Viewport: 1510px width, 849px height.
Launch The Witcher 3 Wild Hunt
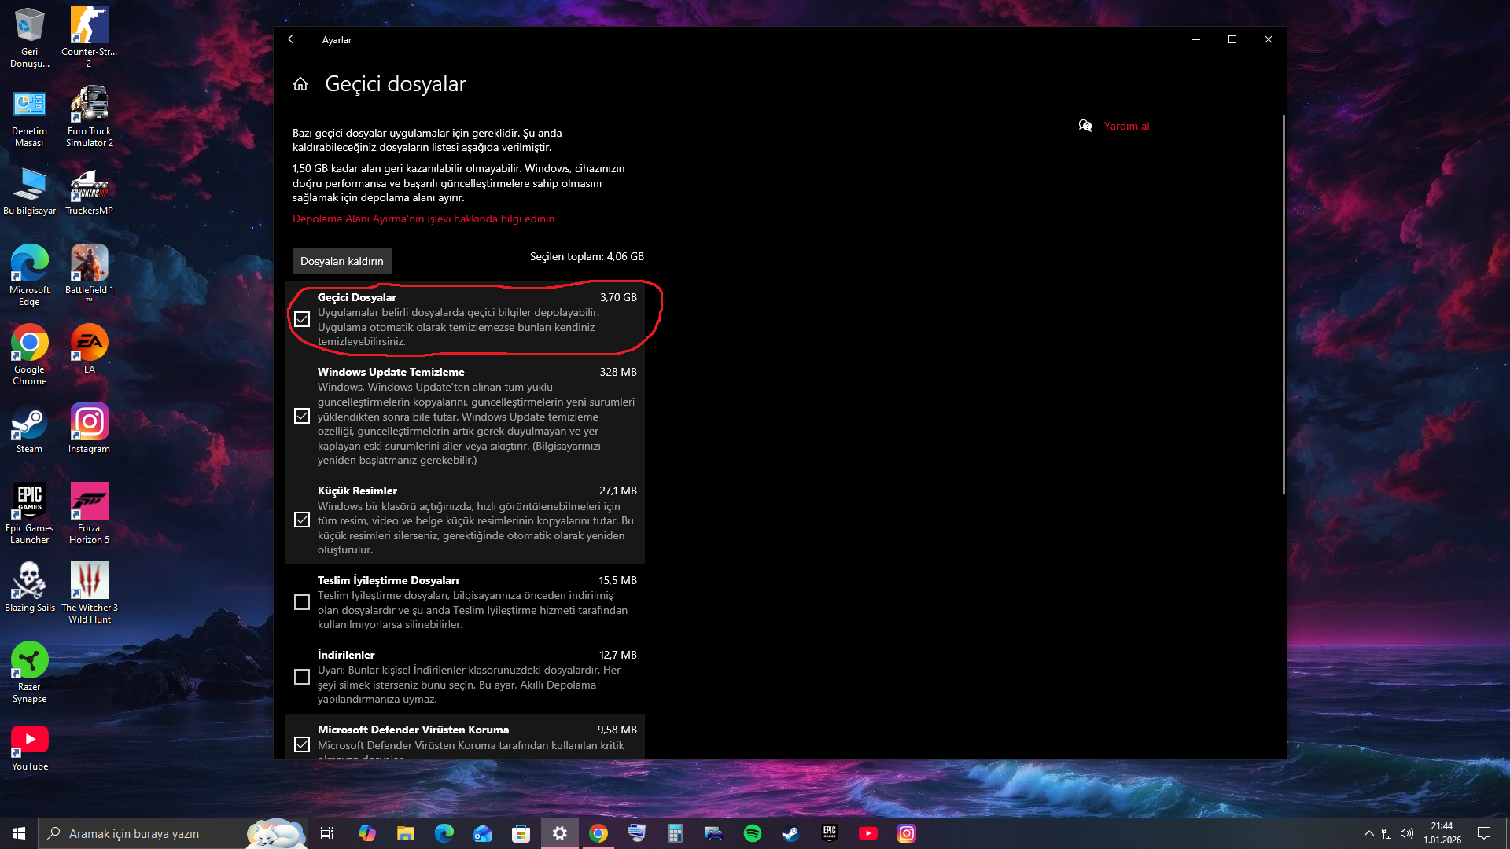click(x=89, y=594)
